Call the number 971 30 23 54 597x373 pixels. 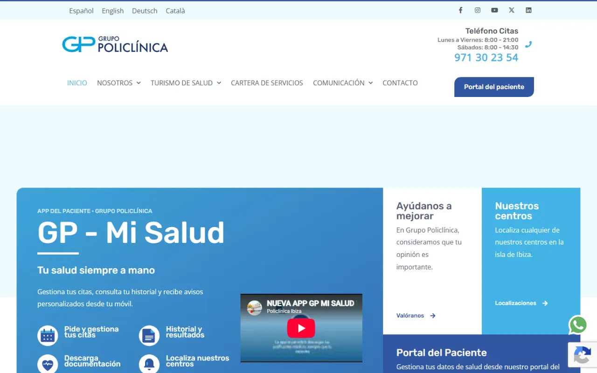coord(486,57)
